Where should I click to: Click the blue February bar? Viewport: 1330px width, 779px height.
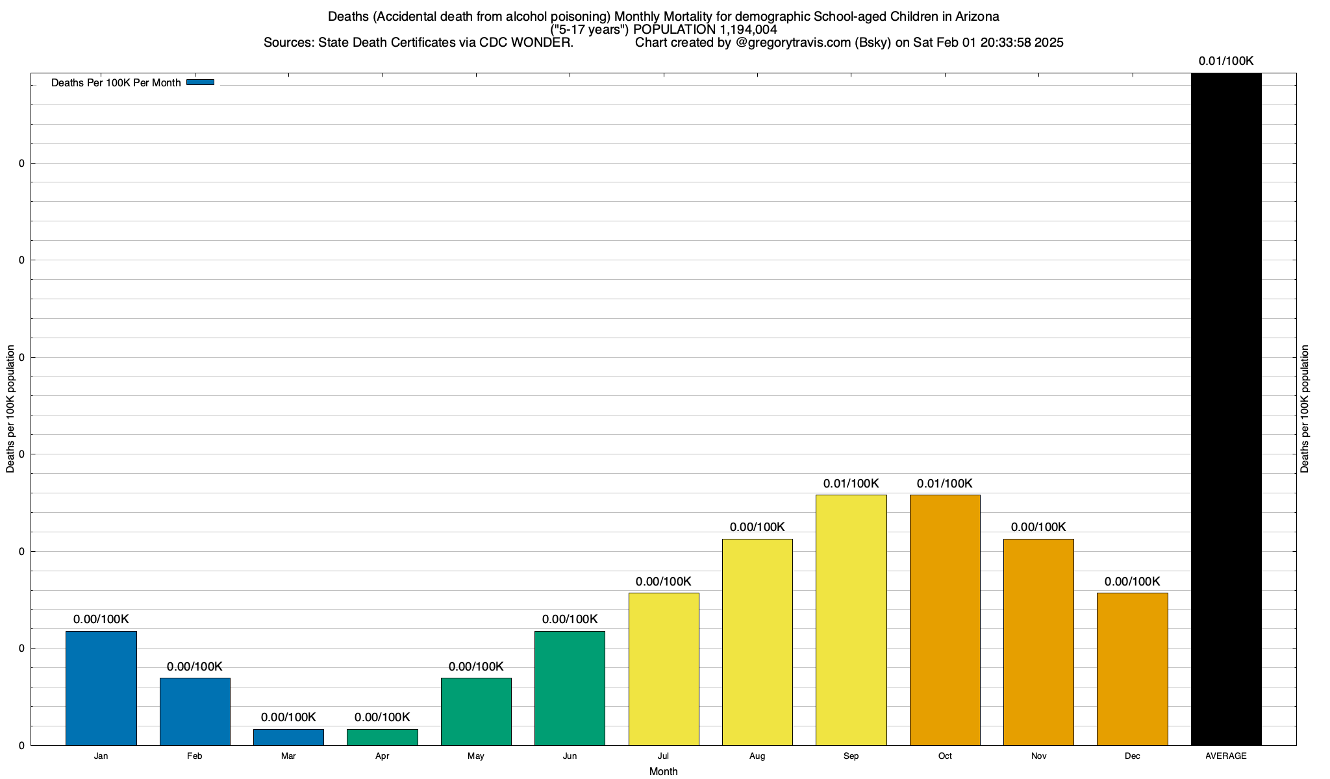(x=195, y=711)
